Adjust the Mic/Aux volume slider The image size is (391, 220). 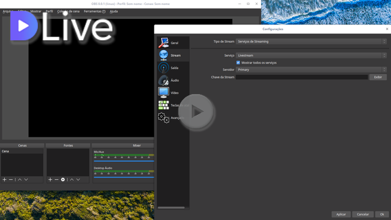(124, 161)
